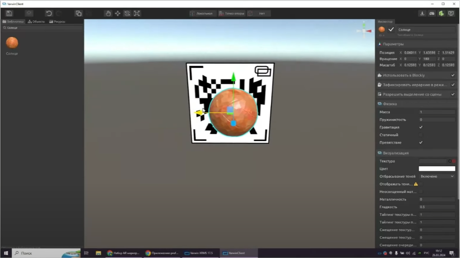
Task: Click the white Цвет color swatch
Action: coord(437,169)
